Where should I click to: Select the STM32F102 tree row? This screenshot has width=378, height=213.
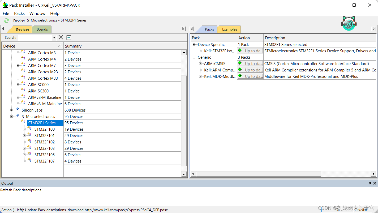[x=45, y=142]
